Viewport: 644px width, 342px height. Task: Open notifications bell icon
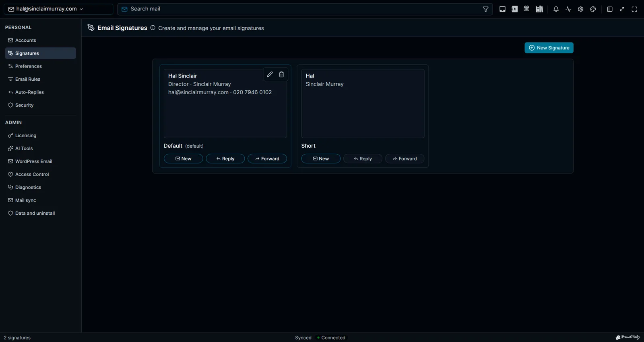[556, 9]
